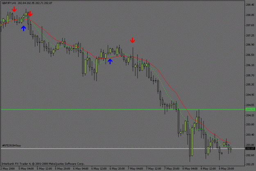Click price axis label 208.05
256x171 pixels.
coord(250,15)
